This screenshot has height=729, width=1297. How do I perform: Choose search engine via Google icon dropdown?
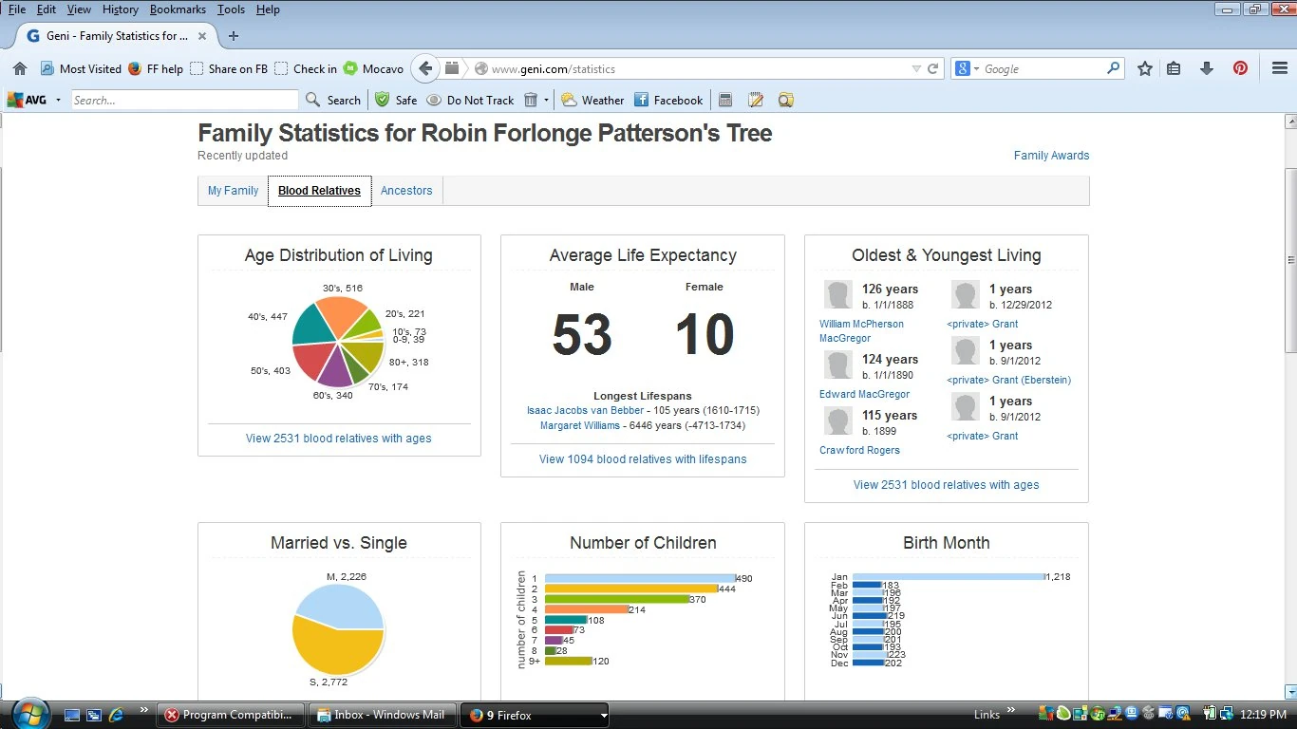pos(968,68)
